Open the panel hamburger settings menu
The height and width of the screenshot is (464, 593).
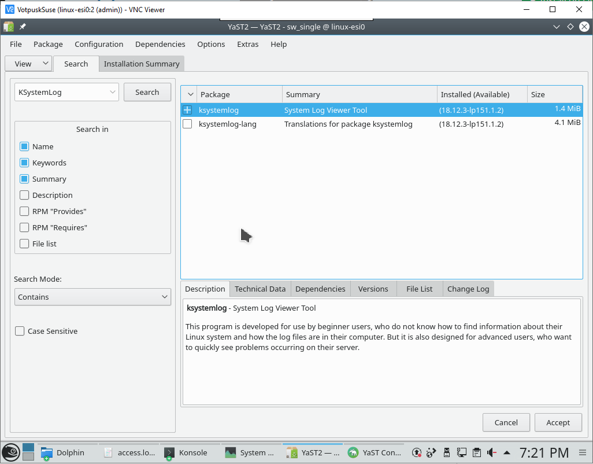pos(583,452)
